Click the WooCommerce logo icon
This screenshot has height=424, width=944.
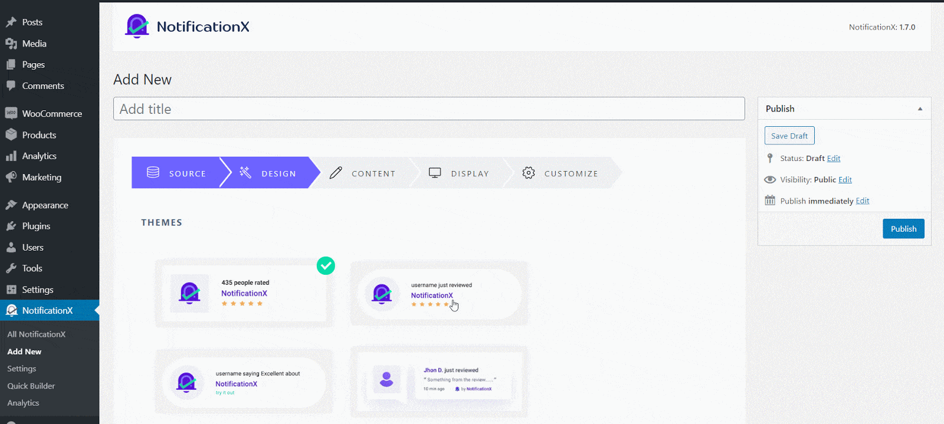pos(11,113)
